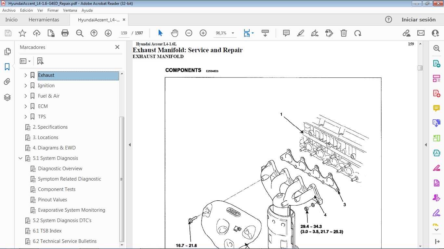Close the Marcadores panel
Viewport: 444px width, 249px height.
117,47
